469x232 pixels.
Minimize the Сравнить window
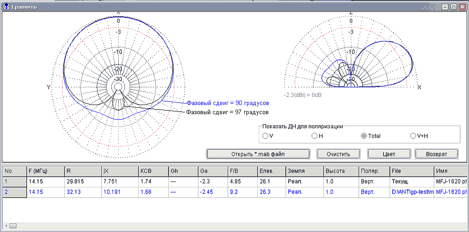[446, 7]
